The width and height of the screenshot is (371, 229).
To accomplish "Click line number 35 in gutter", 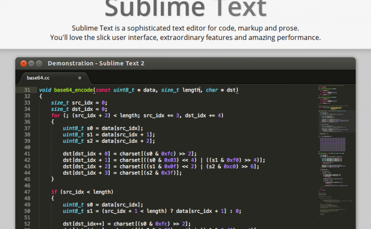I will [x=27, y=115].
